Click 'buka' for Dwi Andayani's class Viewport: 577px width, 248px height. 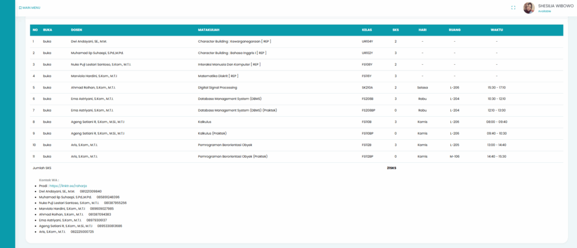[47, 42]
